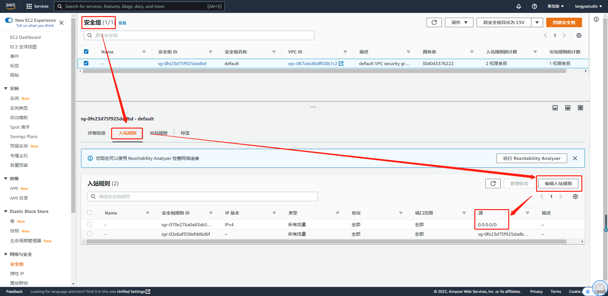Go to previous inbound rules page
Viewport: 608px width, 296px height.
coord(542,196)
